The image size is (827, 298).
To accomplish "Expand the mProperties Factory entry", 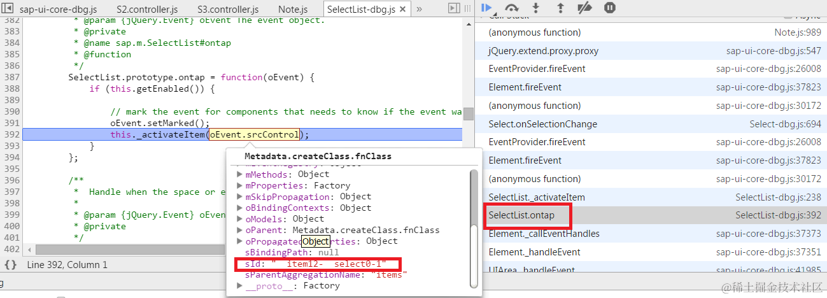I will pos(240,186).
